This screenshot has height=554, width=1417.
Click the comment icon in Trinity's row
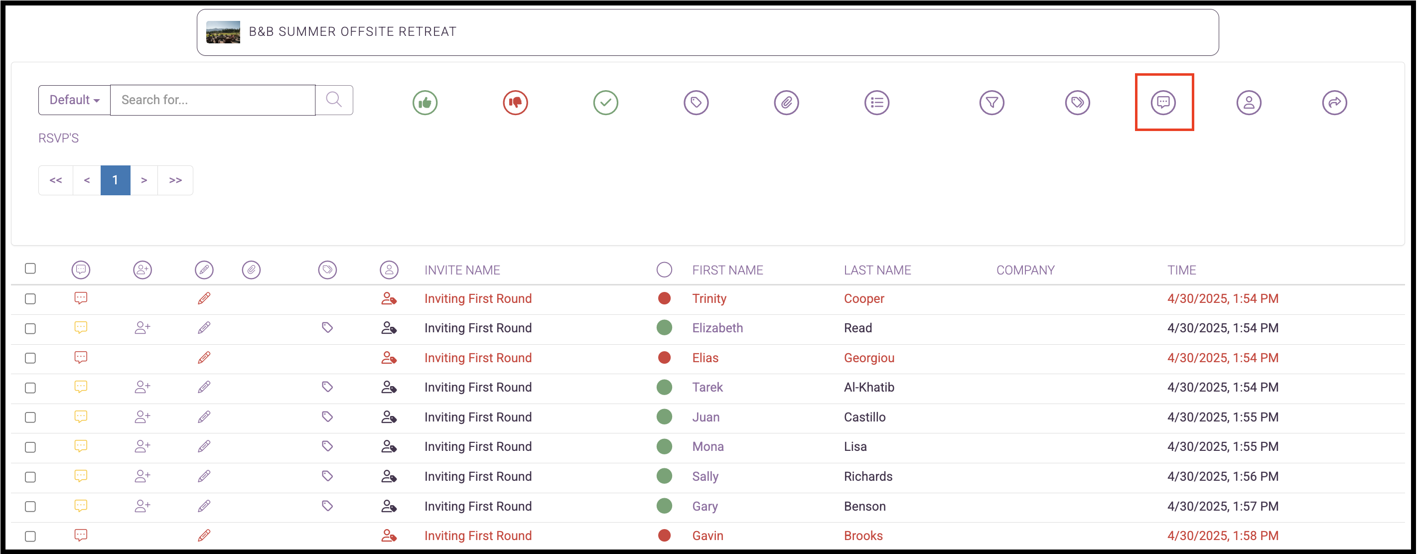[x=81, y=299]
